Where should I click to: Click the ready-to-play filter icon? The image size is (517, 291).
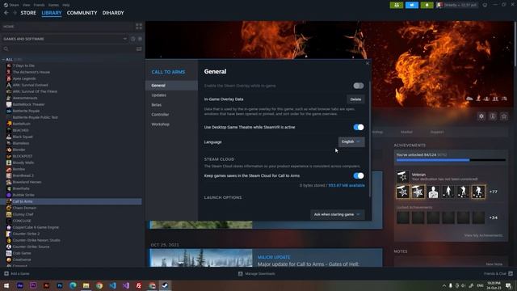[140, 39]
